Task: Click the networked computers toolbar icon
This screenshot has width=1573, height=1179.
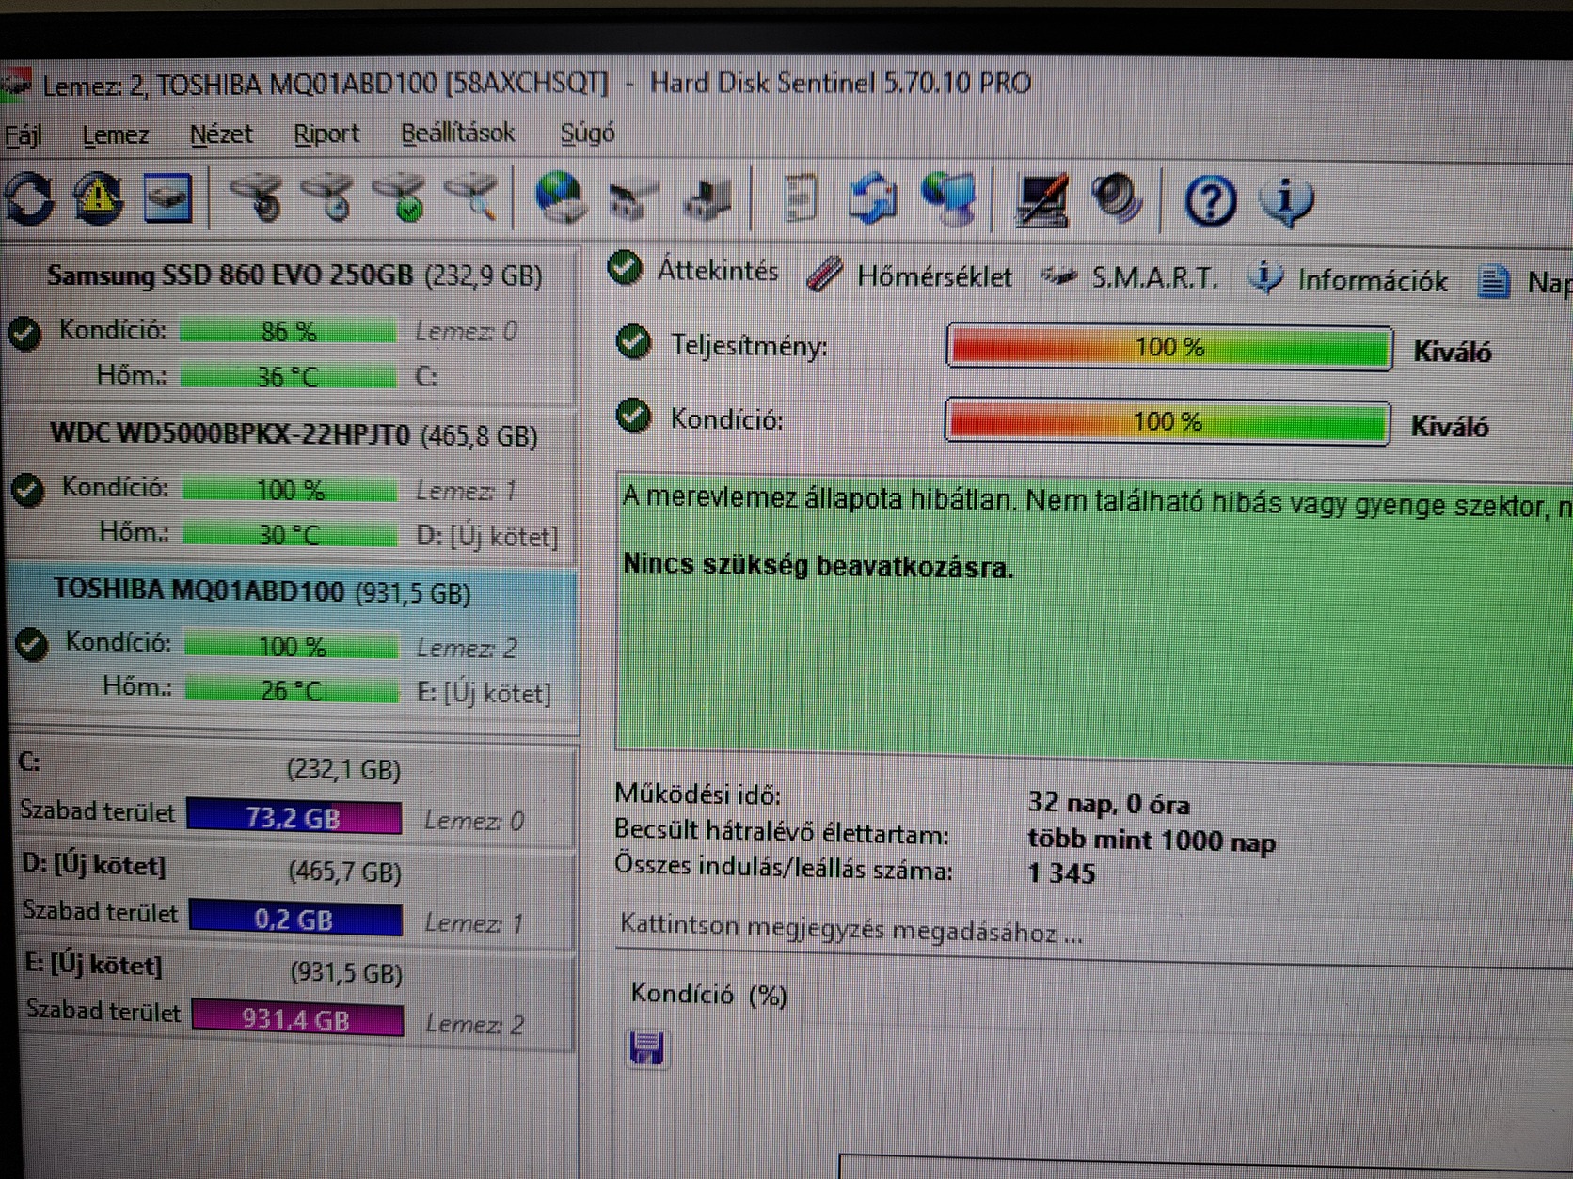Action: (x=949, y=199)
